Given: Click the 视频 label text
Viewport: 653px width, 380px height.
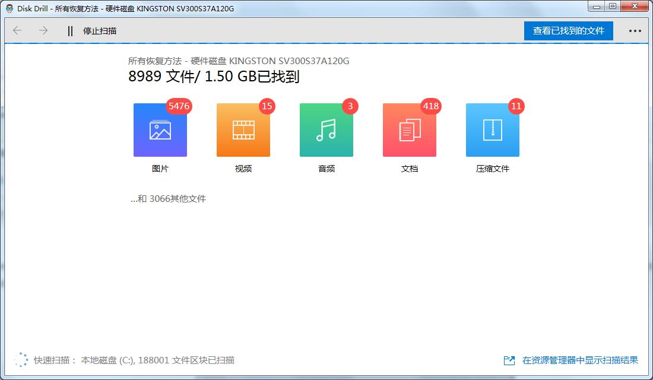Looking at the screenshot, I should (243, 169).
